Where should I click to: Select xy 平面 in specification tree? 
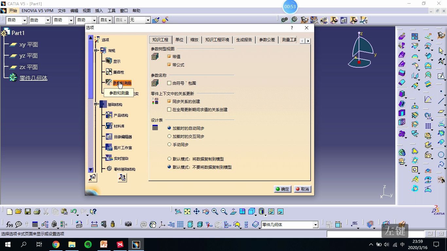pyautogui.click(x=29, y=45)
